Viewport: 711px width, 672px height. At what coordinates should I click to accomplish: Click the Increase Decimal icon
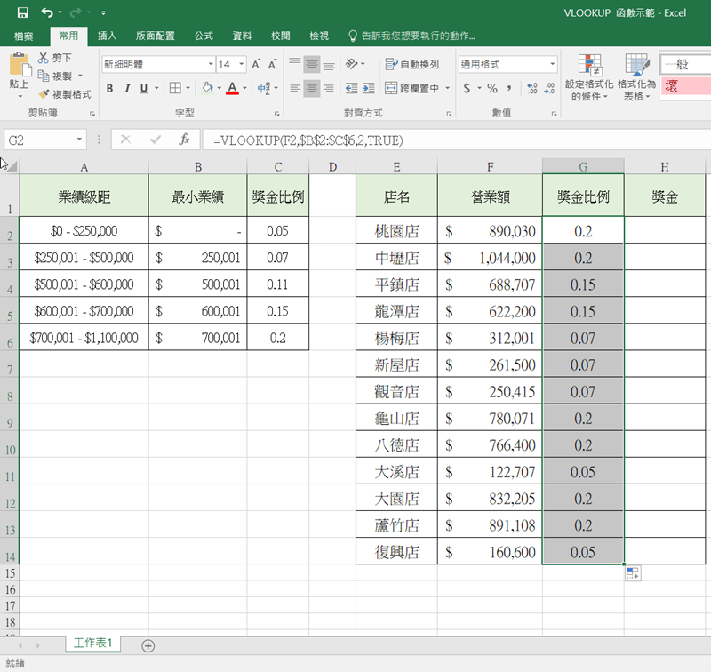(x=531, y=88)
